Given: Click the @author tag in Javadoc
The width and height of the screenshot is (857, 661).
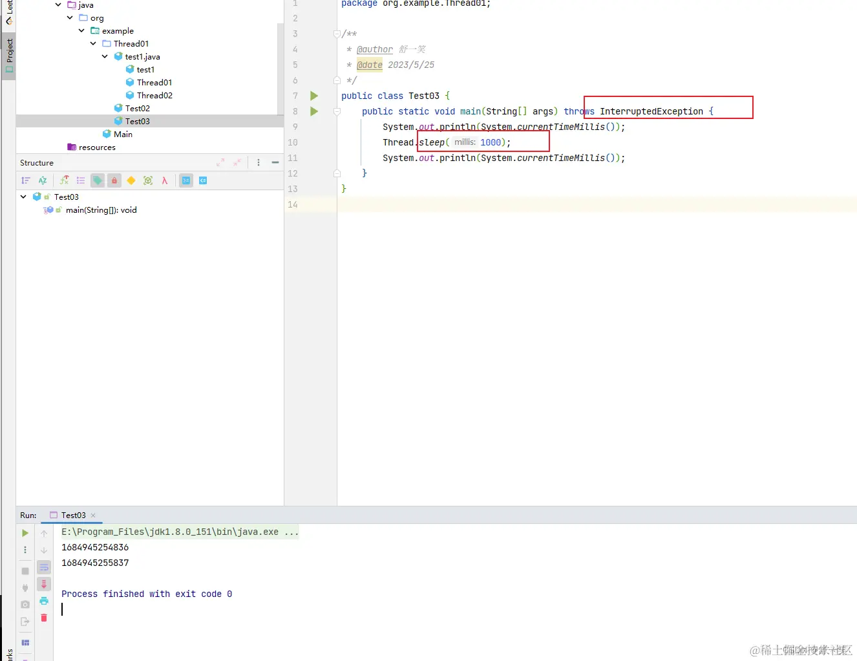Looking at the screenshot, I should tap(375, 49).
